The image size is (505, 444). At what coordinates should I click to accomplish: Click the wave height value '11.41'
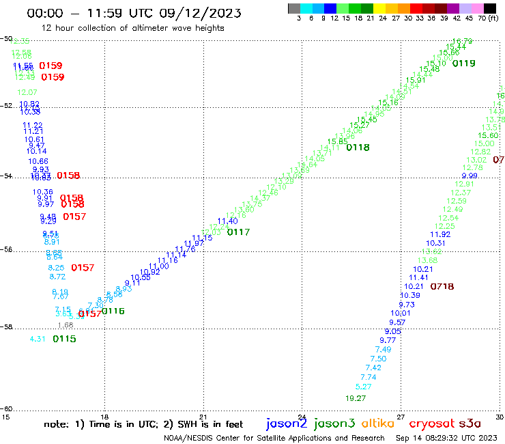[x=418, y=277]
